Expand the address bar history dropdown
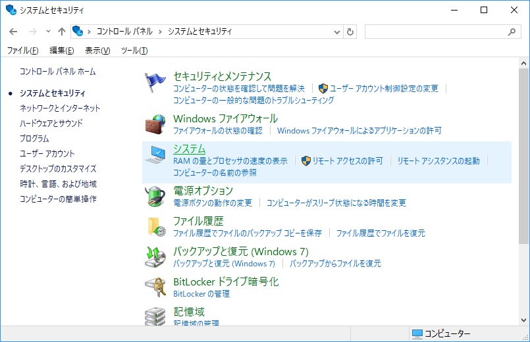Screen dimensions: 530x342 (x=336, y=32)
